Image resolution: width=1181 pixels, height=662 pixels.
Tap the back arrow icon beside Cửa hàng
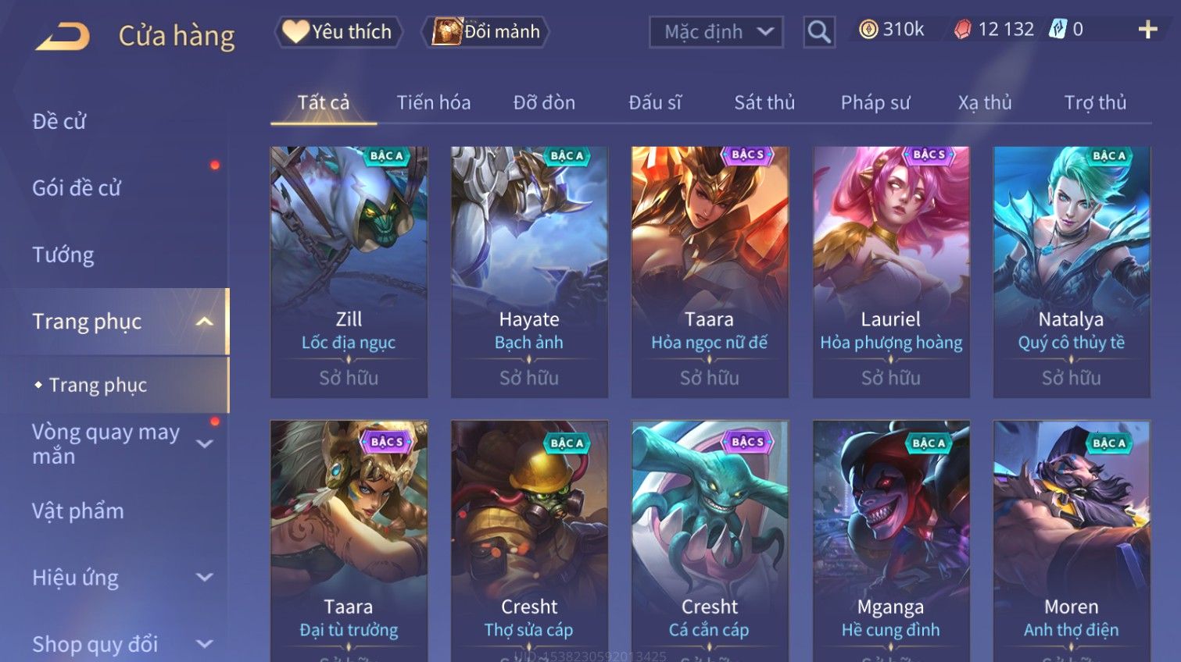click(63, 36)
